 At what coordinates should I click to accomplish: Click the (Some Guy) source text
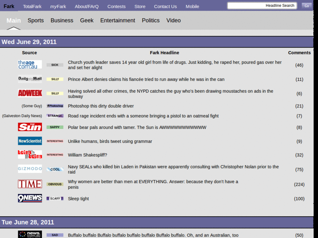(32, 106)
